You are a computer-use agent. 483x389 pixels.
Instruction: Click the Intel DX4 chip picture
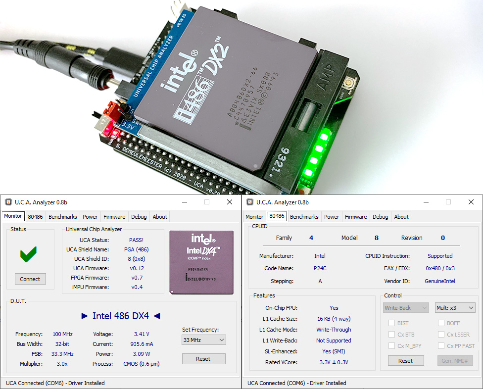click(x=201, y=262)
